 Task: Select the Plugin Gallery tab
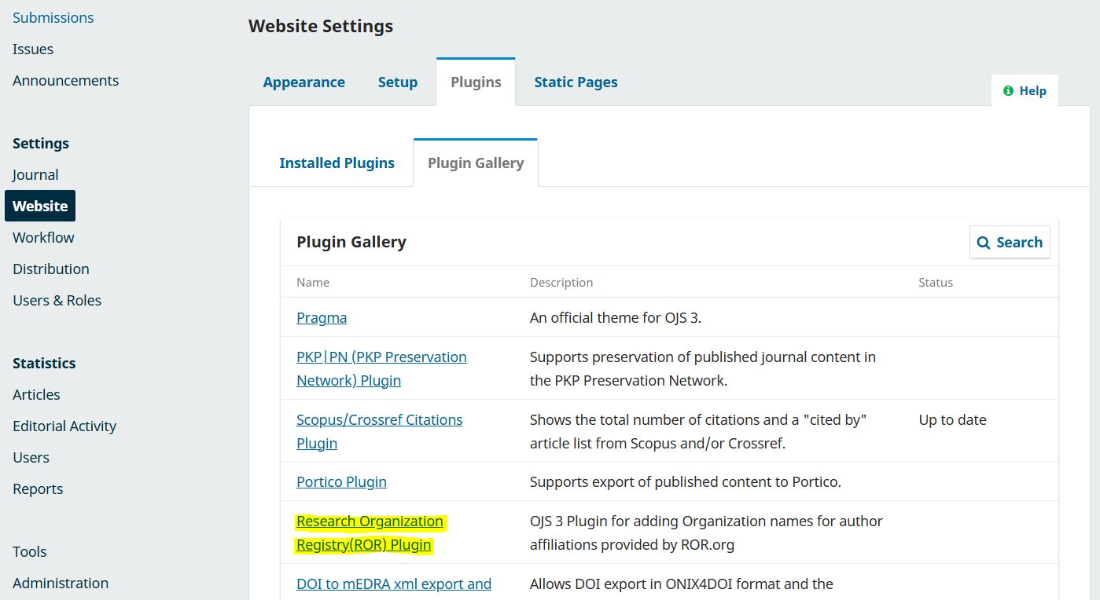tap(476, 163)
